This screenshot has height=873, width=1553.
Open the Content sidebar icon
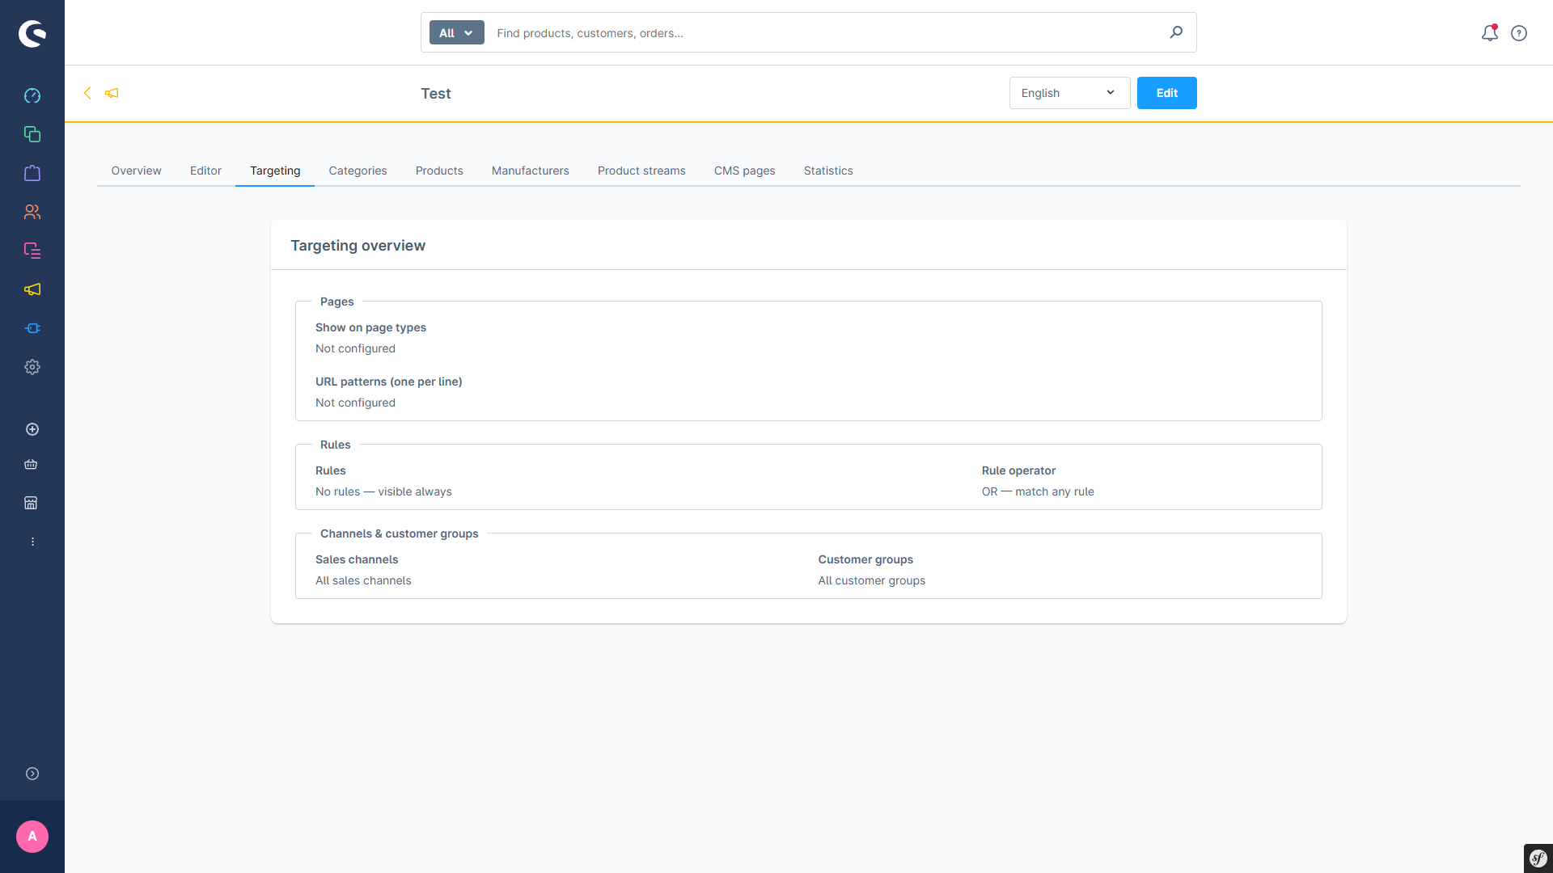(x=32, y=251)
